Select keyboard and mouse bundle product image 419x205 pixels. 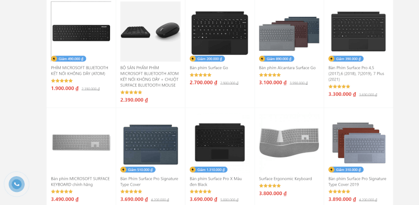coord(150,31)
